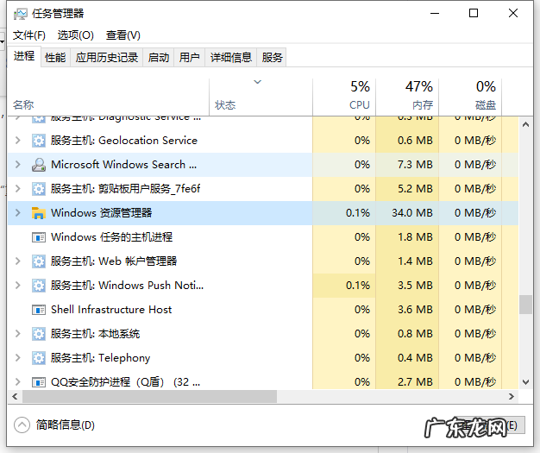Click the horizontal scrollbar left arrow

[x=15, y=397]
